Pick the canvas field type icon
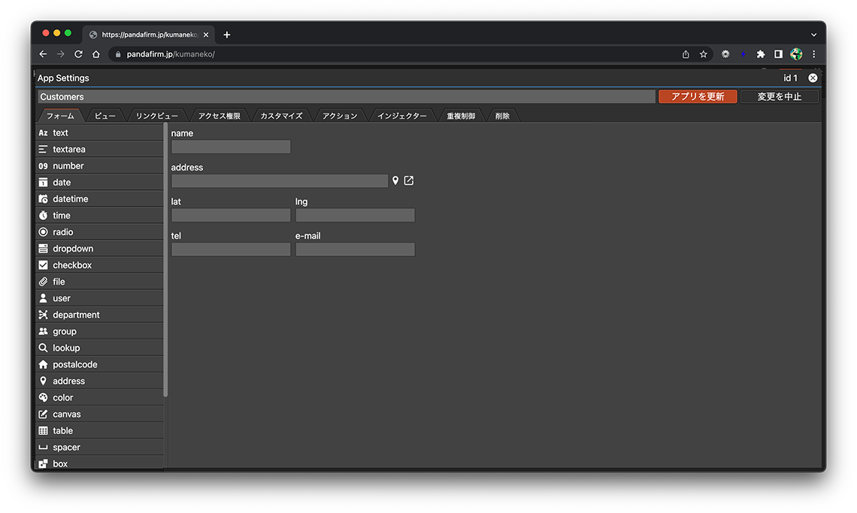 [44, 414]
